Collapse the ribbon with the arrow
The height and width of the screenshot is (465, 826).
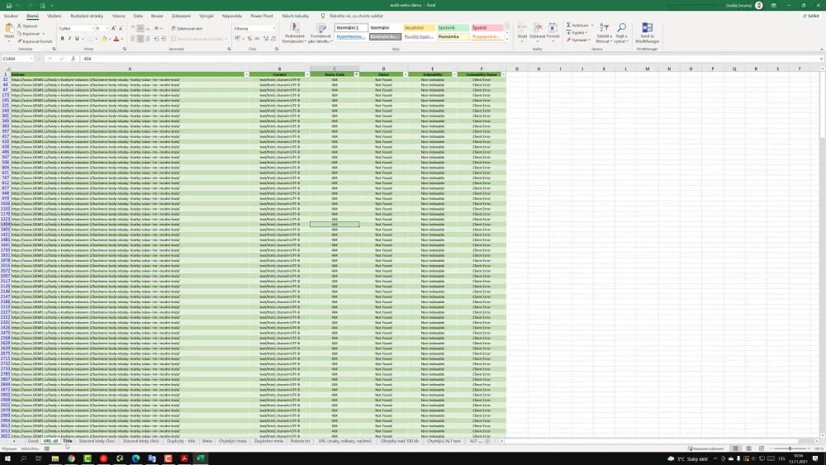(821, 50)
